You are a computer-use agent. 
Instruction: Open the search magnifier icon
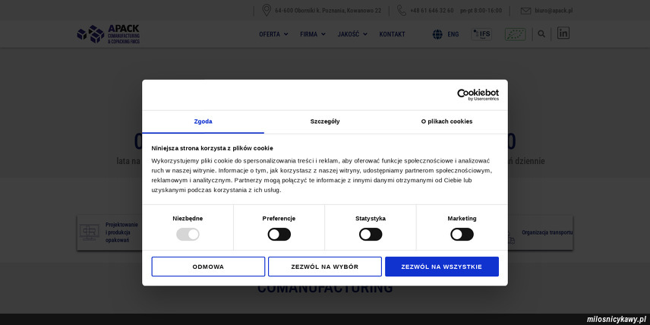tap(541, 34)
